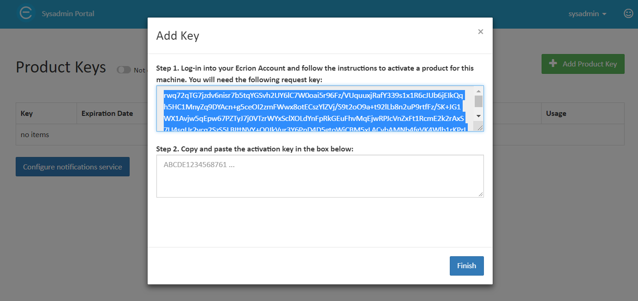Click the Finish button

point(466,266)
